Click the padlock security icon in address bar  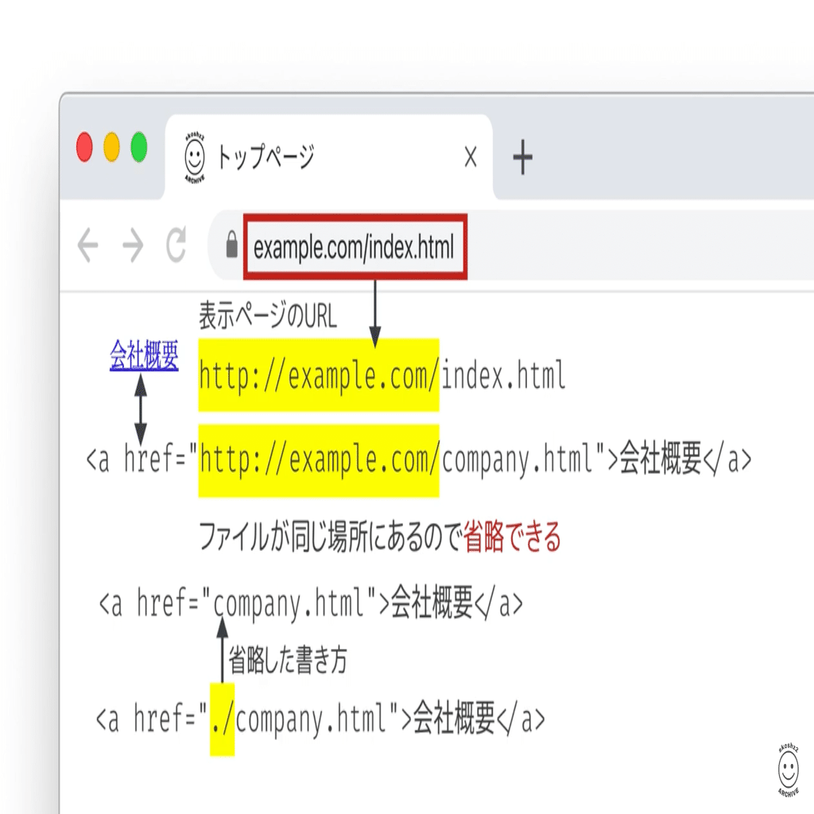(x=231, y=246)
